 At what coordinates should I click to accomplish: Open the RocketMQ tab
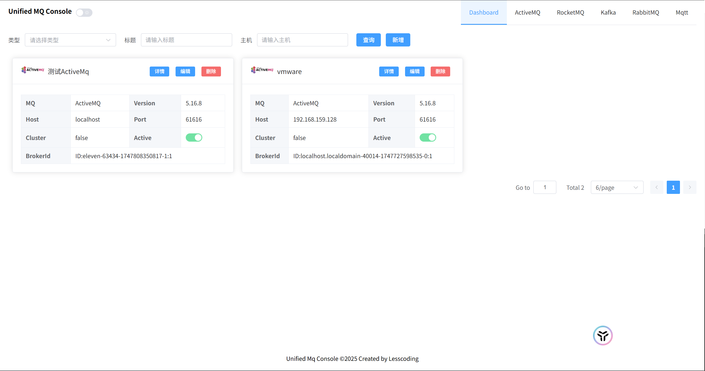pos(570,13)
